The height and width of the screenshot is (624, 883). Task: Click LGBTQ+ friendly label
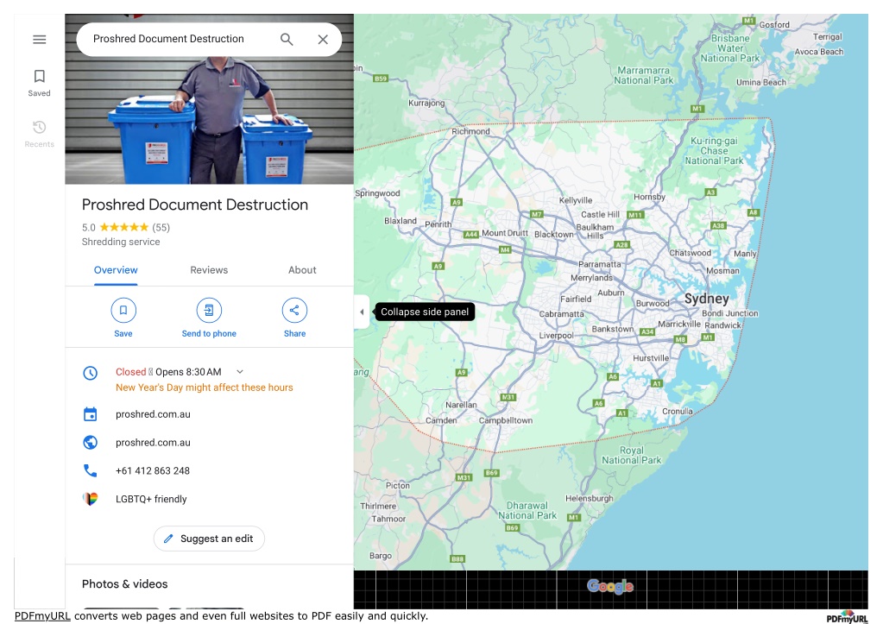pyautogui.click(x=151, y=499)
